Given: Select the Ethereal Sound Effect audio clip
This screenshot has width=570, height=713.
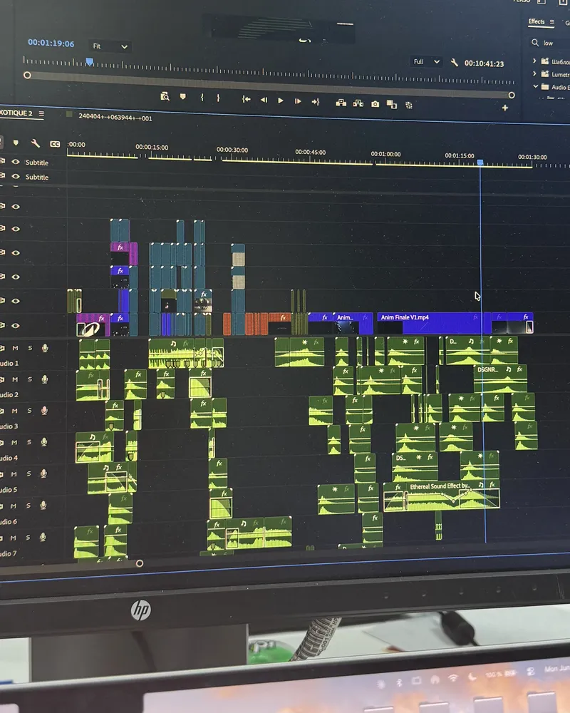Looking at the screenshot, I should pyautogui.click(x=452, y=496).
